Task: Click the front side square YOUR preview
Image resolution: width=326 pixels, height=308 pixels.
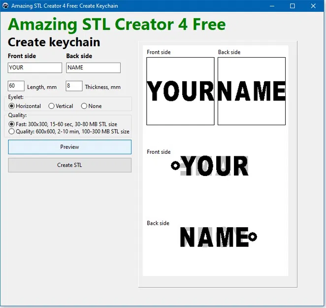Action: tap(180, 91)
